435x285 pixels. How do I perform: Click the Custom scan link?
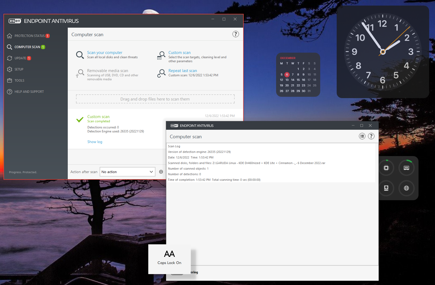[x=179, y=53]
